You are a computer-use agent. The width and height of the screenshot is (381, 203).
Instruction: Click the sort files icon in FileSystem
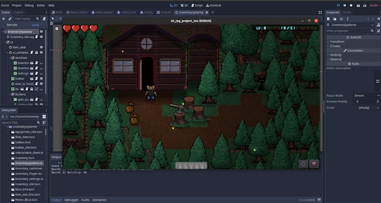pyautogui.click(x=44, y=122)
